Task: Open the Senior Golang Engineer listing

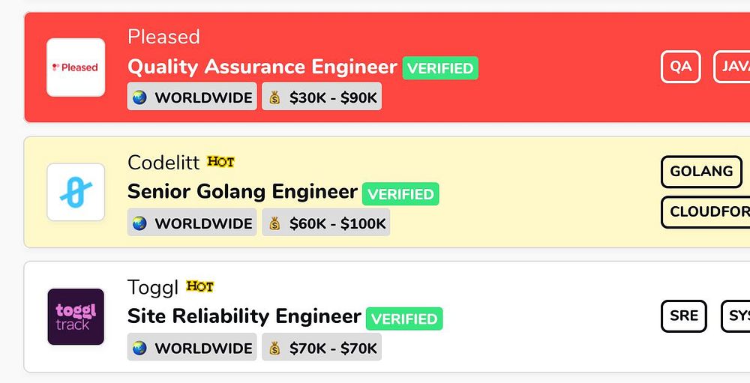Action: click(242, 192)
